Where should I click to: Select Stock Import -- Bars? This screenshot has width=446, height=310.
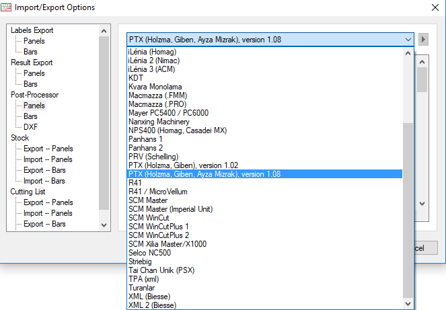tap(44, 181)
